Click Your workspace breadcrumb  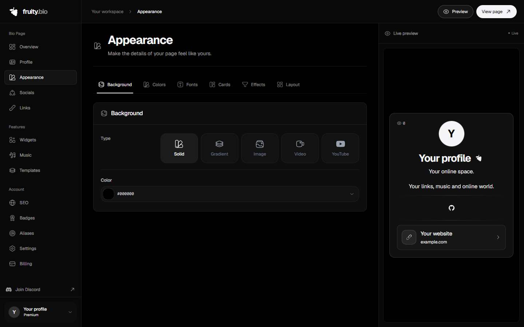point(107,12)
